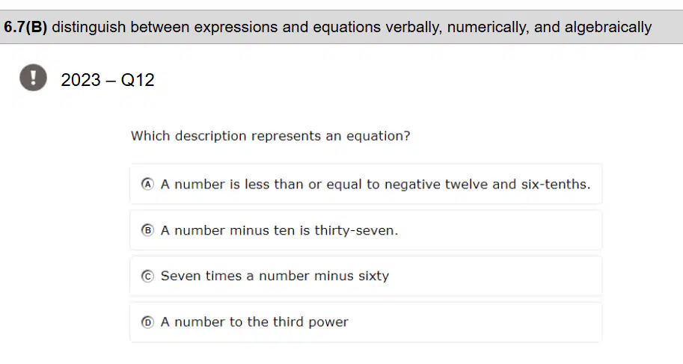Click 'thirty-seven' in answer B

coord(356,230)
